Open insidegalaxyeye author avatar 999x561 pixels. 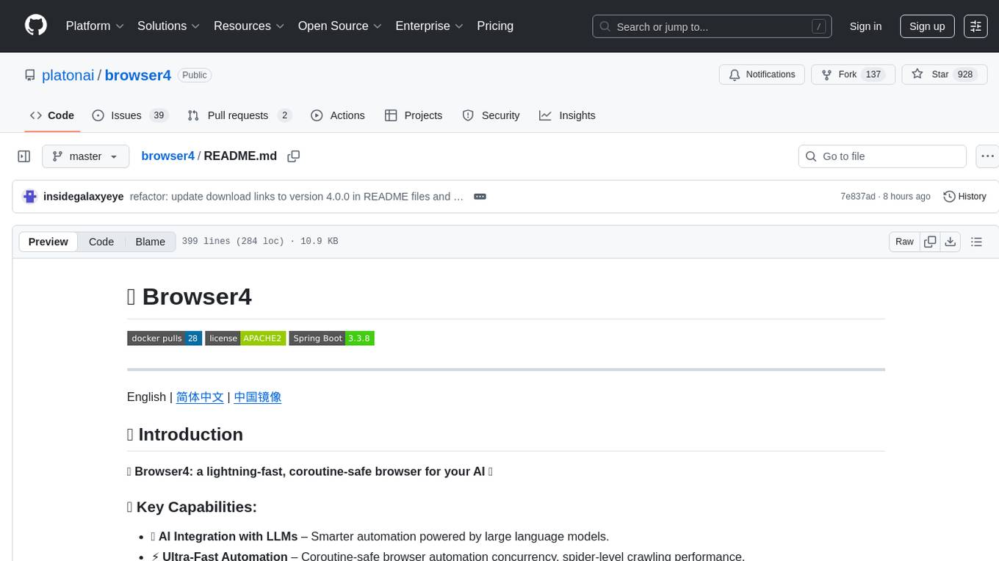[x=30, y=197]
